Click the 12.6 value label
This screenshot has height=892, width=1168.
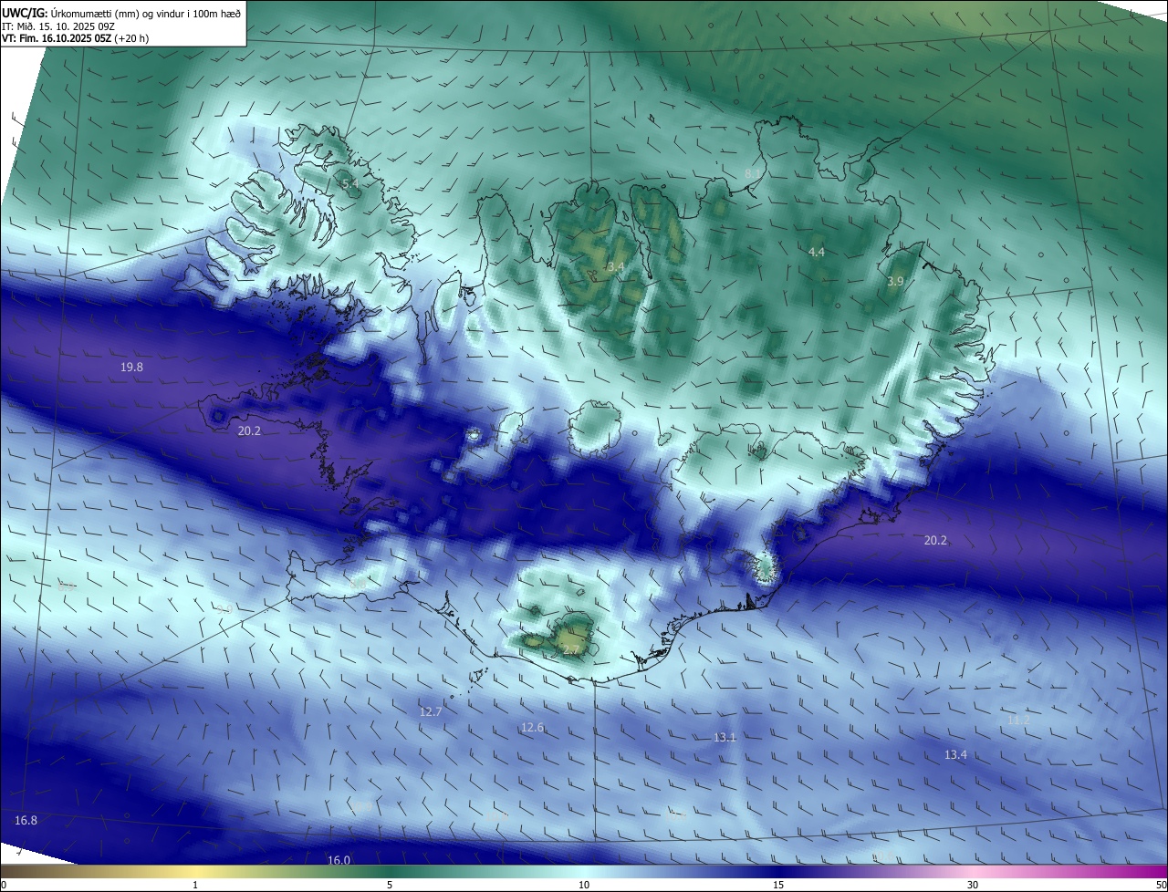[533, 728]
